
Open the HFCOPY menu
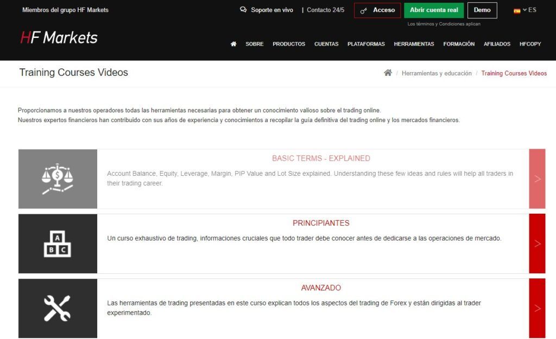click(x=530, y=44)
